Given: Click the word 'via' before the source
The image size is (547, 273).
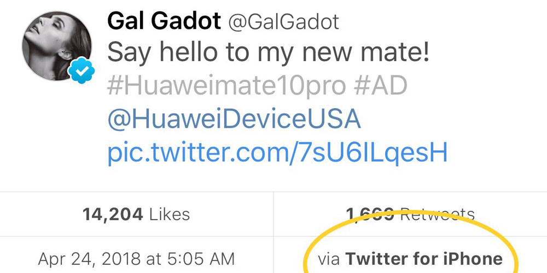Looking at the screenshot, I should pyautogui.click(x=329, y=259).
